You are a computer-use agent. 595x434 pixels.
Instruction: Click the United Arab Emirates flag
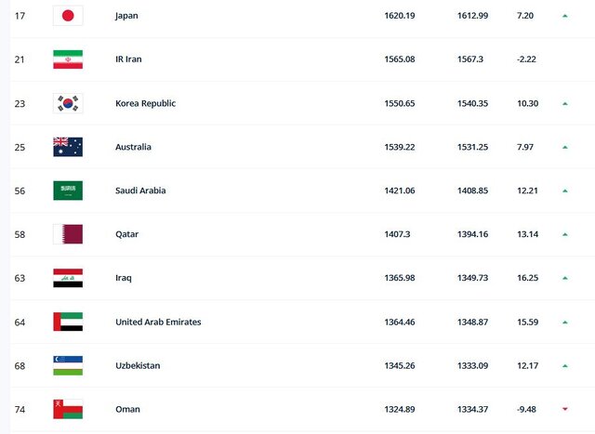[x=68, y=322]
